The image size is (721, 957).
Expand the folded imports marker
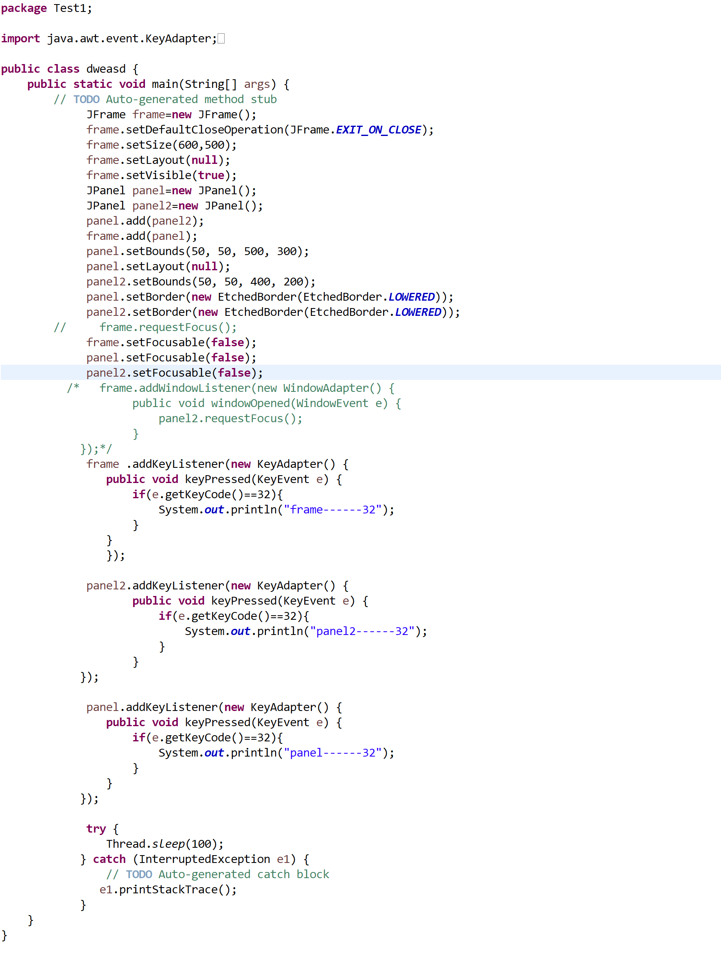coord(221,39)
